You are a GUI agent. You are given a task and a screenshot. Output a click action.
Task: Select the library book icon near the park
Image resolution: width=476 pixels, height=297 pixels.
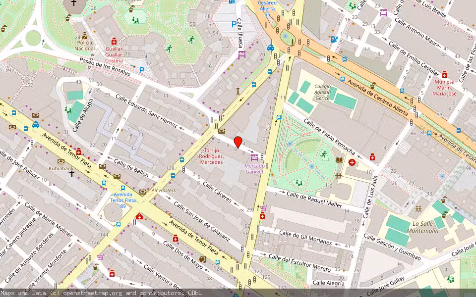[340, 160]
